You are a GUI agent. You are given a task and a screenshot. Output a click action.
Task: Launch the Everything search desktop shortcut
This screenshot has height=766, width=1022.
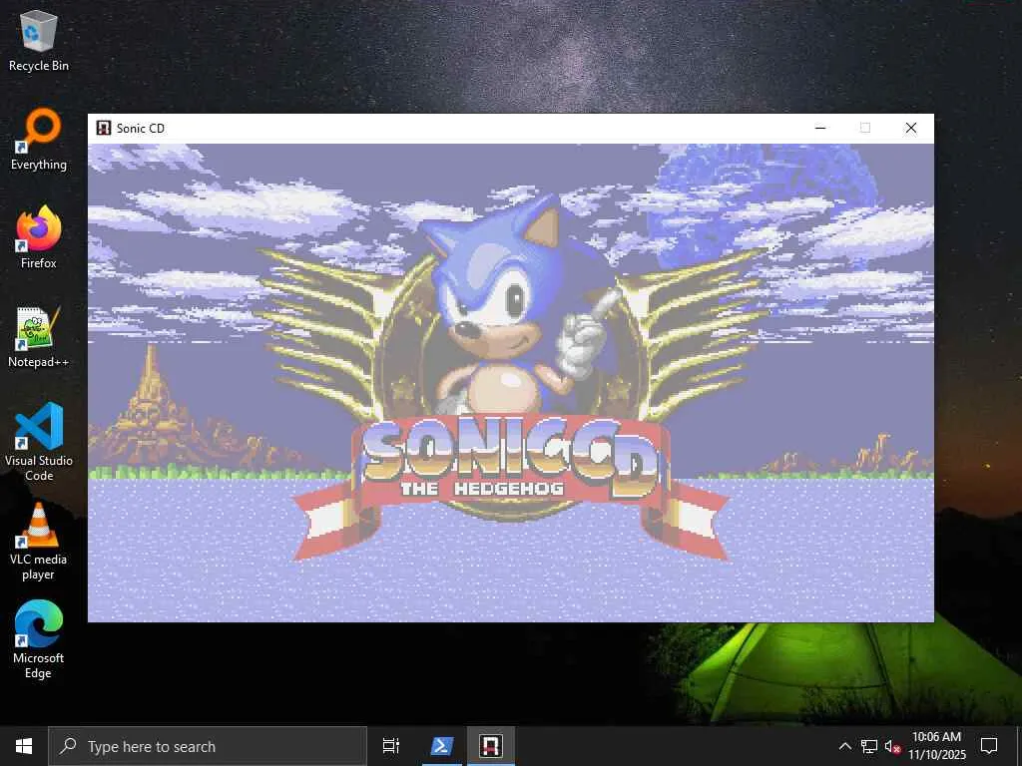(x=39, y=140)
